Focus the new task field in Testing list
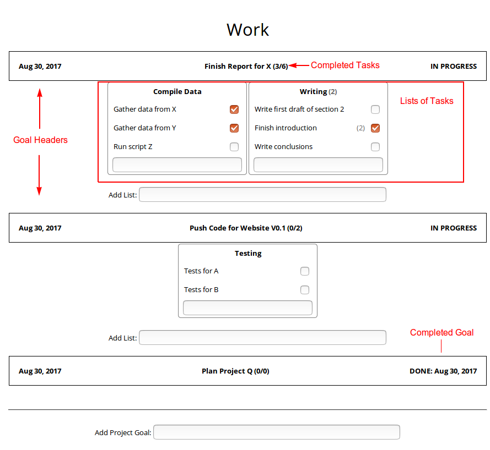The image size is (490, 450). tap(248, 308)
